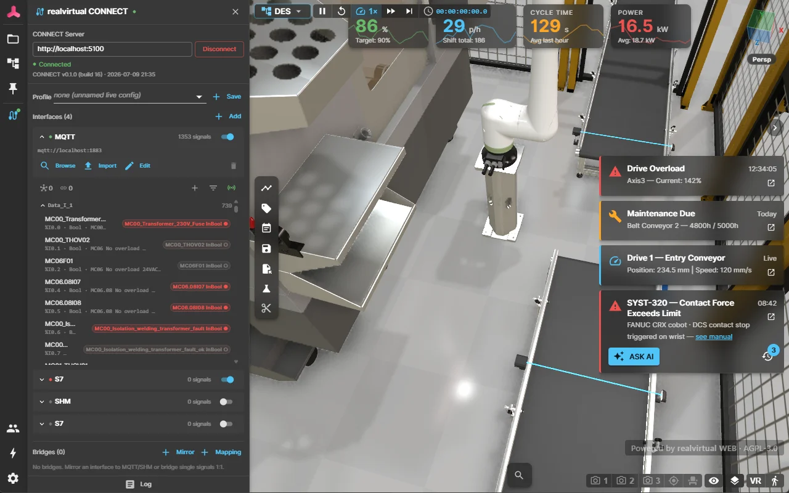Screen dimensions: 789x493
Task: Click the realvirtual logo icon
Action: [13, 12]
